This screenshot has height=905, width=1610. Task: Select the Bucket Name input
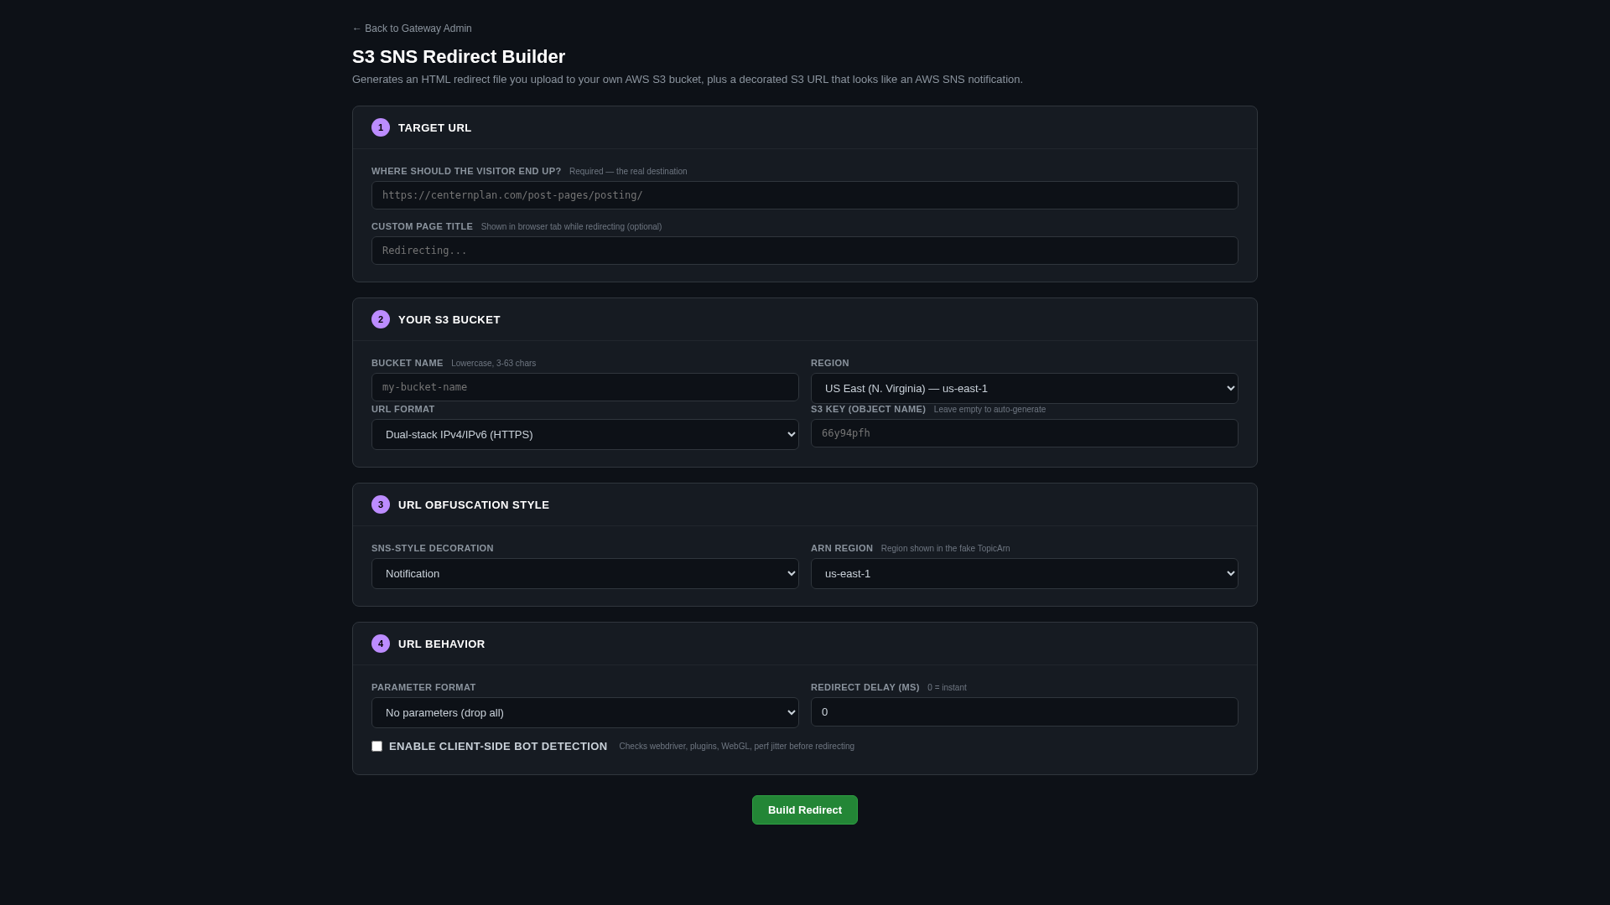pos(585,387)
